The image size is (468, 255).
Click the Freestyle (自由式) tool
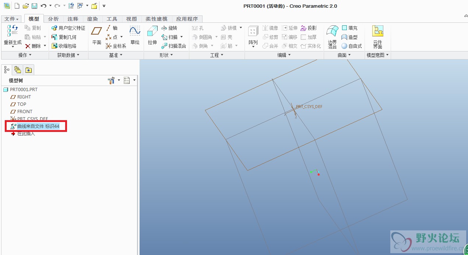[x=352, y=46]
